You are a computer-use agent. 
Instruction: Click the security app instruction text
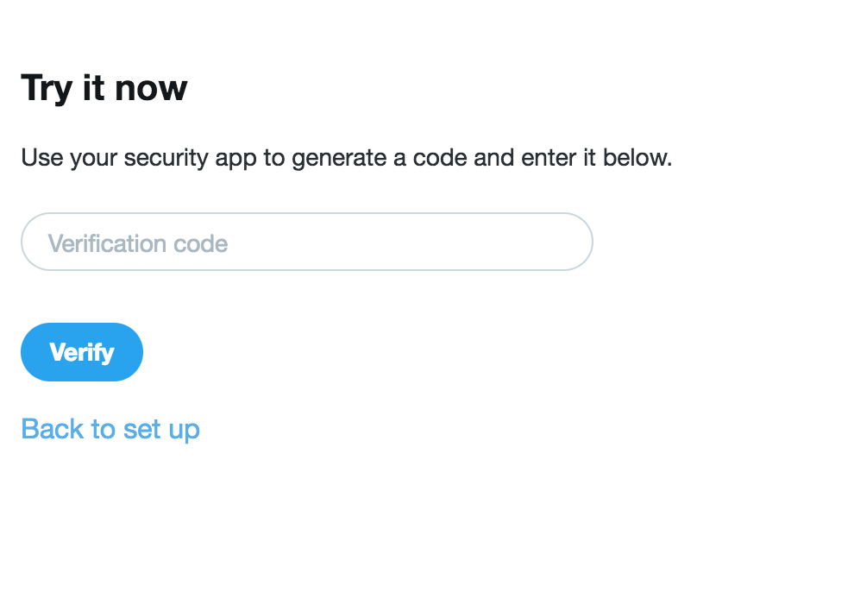click(x=346, y=159)
